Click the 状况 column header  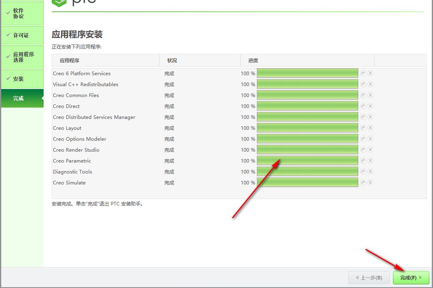click(200, 60)
